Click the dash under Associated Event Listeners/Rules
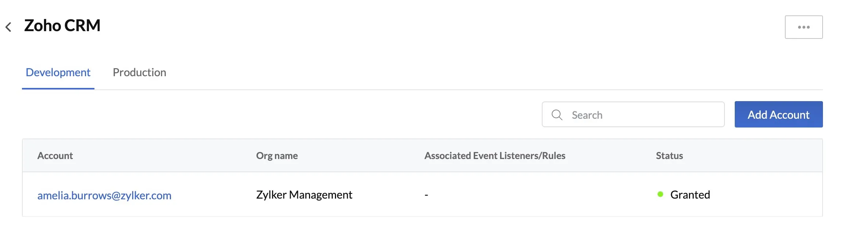Screen dimensions: 842x240 [x=426, y=195]
